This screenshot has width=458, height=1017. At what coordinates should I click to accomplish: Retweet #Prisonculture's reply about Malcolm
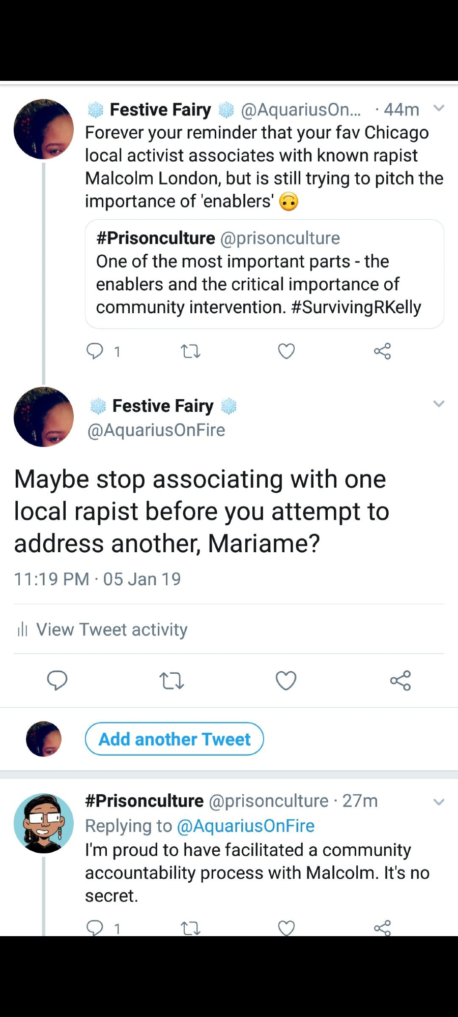click(x=191, y=929)
